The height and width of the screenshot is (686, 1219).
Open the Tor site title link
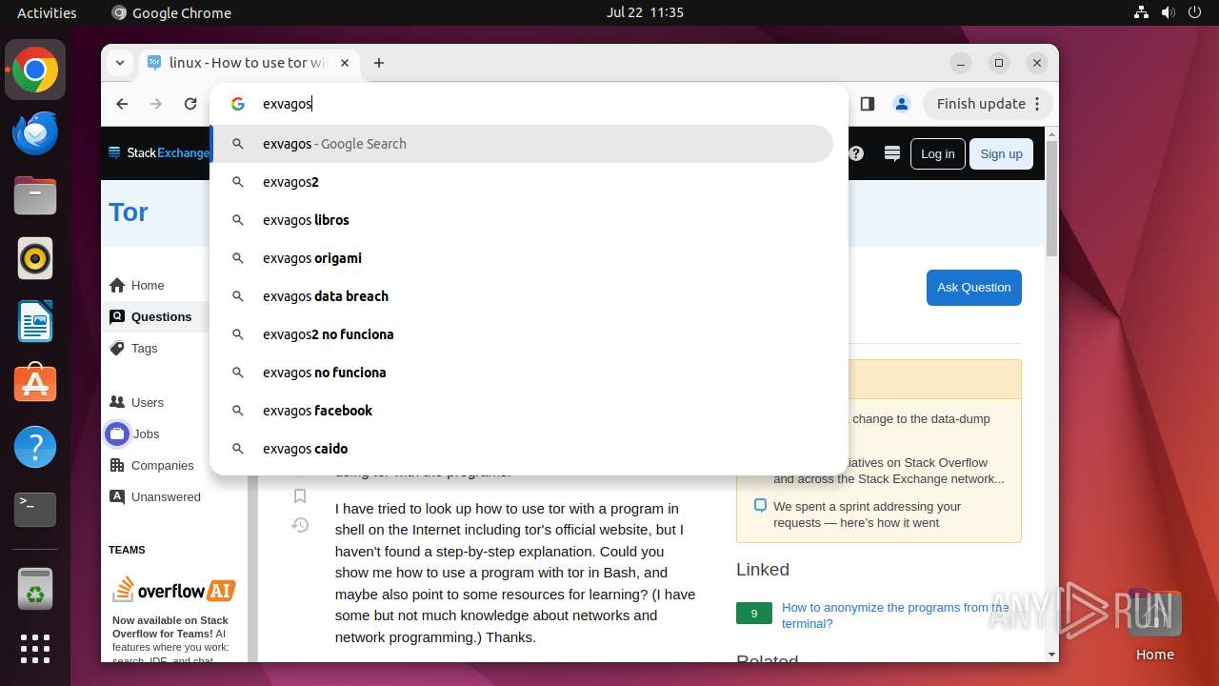tap(129, 212)
